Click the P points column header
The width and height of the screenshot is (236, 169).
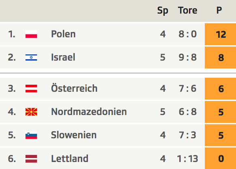pyautogui.click(x=219, y=11)
